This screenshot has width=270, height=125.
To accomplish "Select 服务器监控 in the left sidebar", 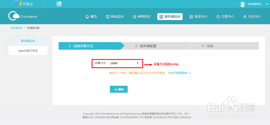I will pyautogui.click(x=28, y=41).
